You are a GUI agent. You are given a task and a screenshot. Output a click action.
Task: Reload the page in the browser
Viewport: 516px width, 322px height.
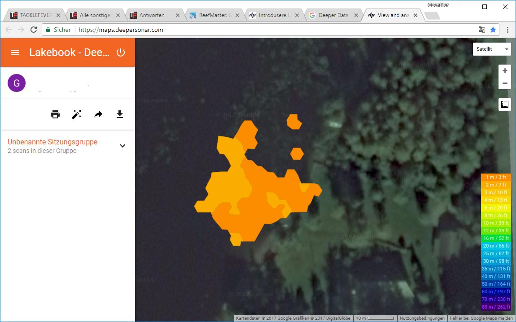34,30
